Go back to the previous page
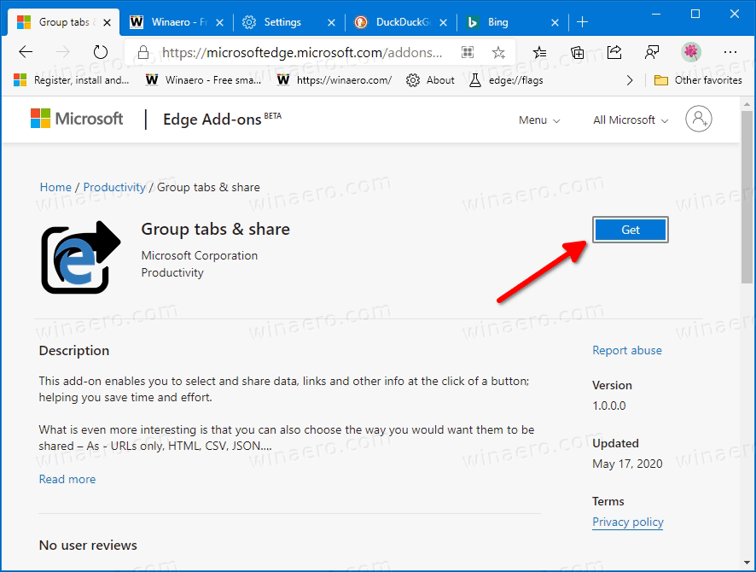Screen dimensions: 756x572 (26, 51)
